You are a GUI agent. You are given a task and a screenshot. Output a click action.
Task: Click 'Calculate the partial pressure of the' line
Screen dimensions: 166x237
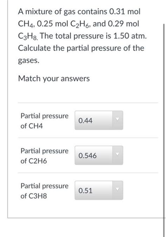pos(81,49)
